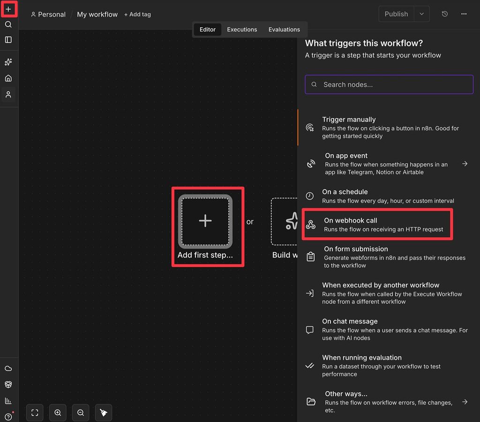Select When executed by another workflow
Screen dimensions: 480x422
pos(389,293)
